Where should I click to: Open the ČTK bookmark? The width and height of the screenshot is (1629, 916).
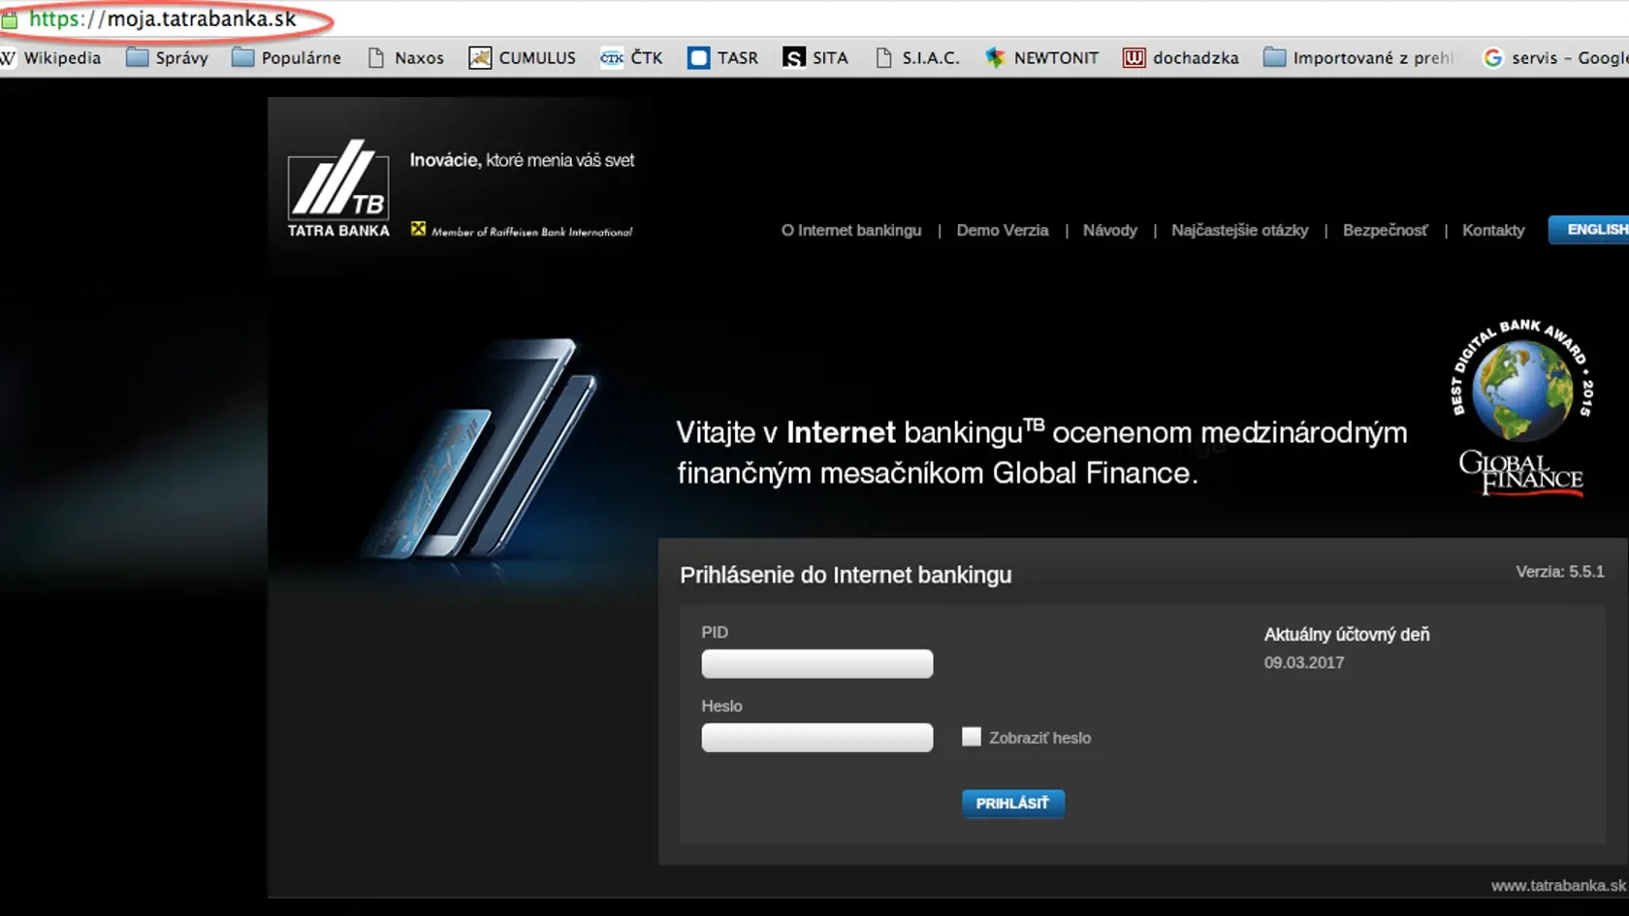(631, 58)
